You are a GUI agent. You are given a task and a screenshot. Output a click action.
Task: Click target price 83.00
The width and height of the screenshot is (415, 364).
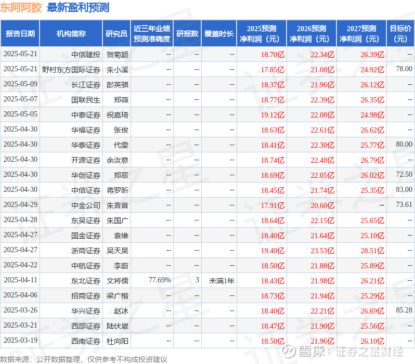404,190
